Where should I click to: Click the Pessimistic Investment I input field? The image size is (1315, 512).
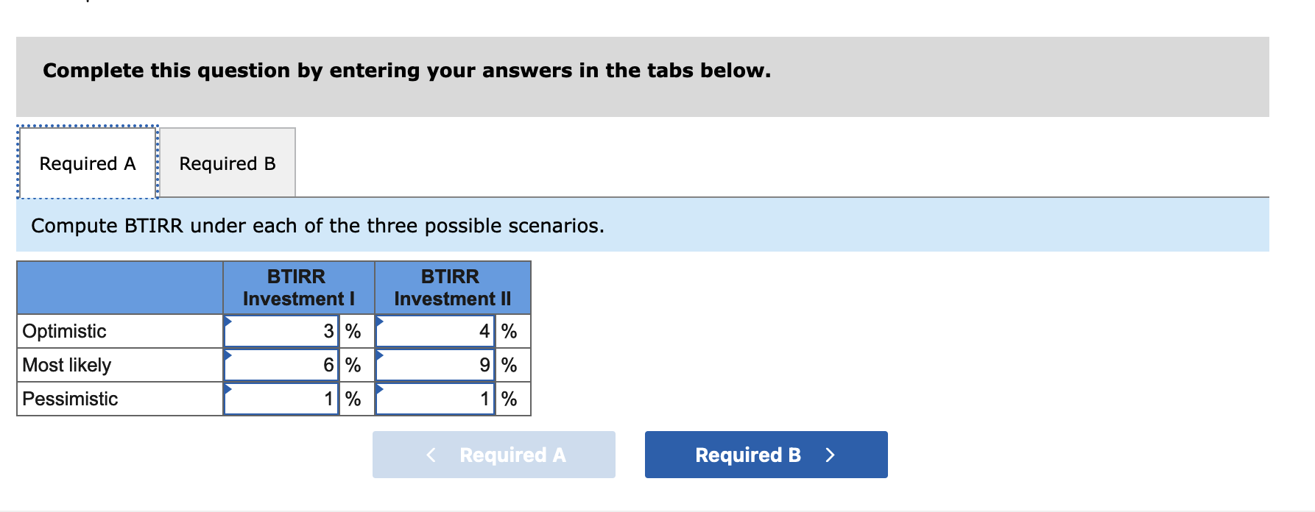click(x=280, y=399)
